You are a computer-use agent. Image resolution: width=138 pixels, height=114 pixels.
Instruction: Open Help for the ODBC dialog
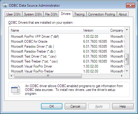click(x=123, y=106)
